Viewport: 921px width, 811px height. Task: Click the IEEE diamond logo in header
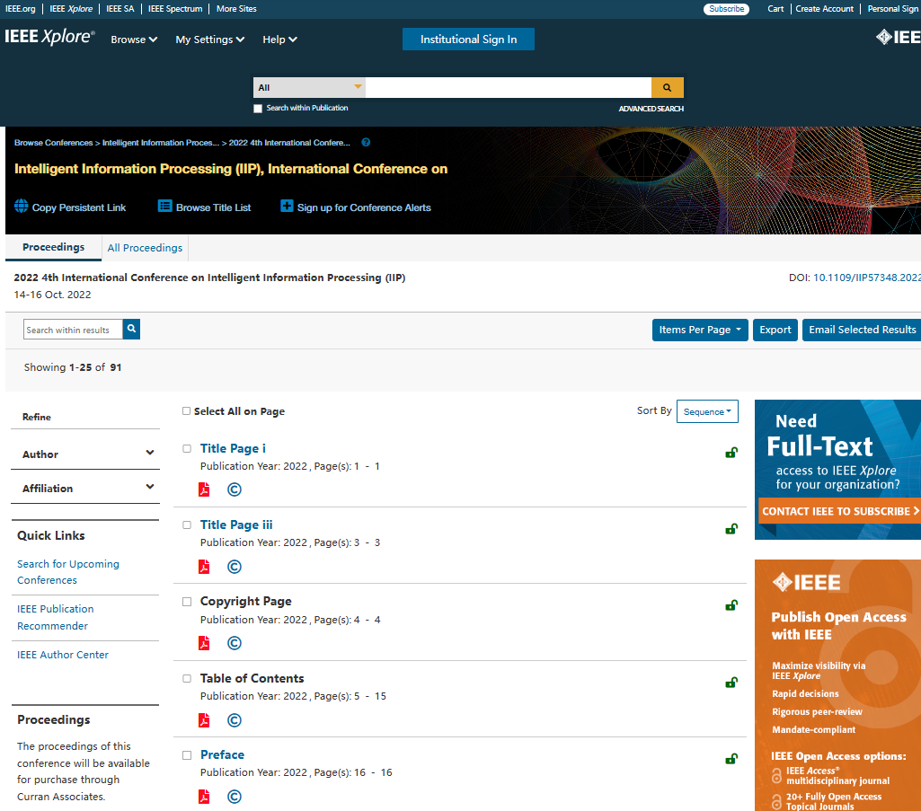click(x=899, y=38)
